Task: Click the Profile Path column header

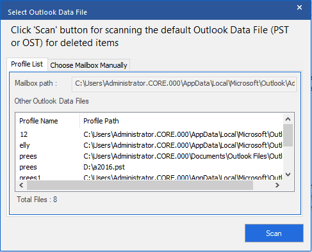Action: pos(181,121)
